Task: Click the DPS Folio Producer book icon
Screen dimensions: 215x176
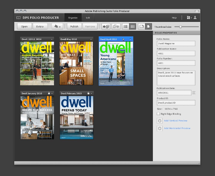Action: [x=18, y=18]
